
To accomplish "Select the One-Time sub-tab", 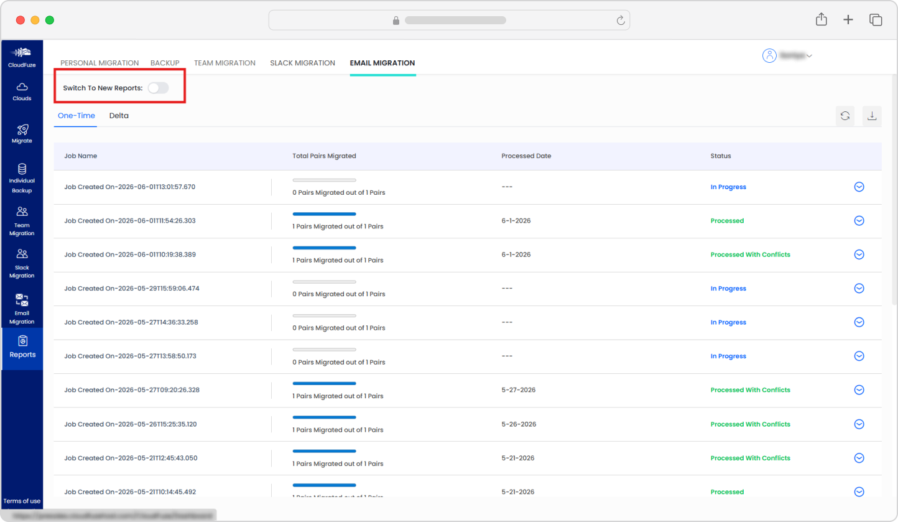I will (76, 116).
